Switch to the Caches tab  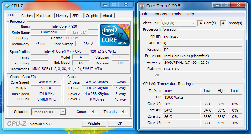pos(27,16)
